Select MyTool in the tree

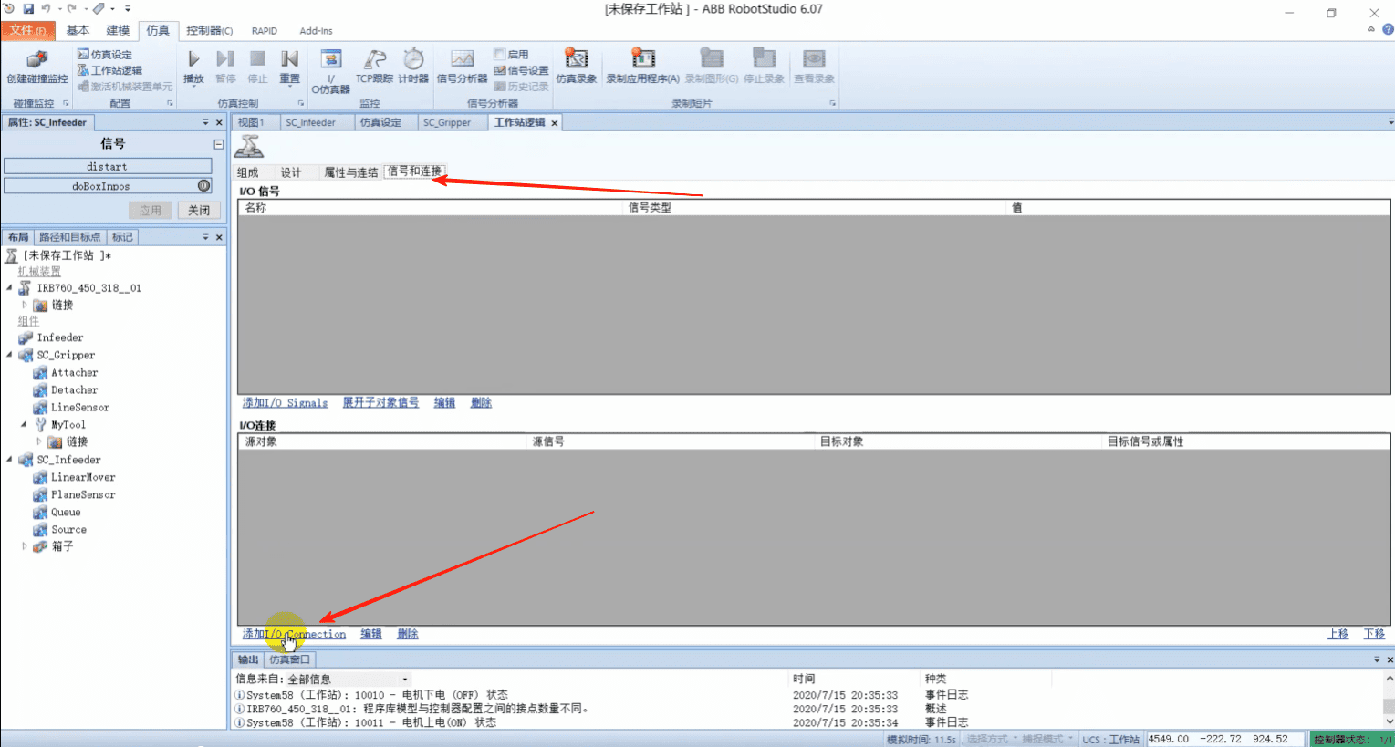point(68,425)
